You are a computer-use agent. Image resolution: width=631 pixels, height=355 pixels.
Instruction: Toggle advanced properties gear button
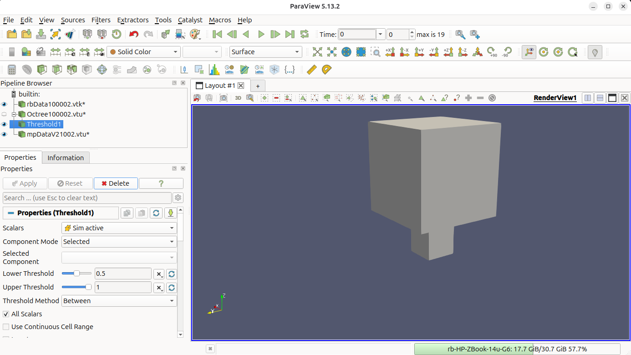tap(178, 198)
